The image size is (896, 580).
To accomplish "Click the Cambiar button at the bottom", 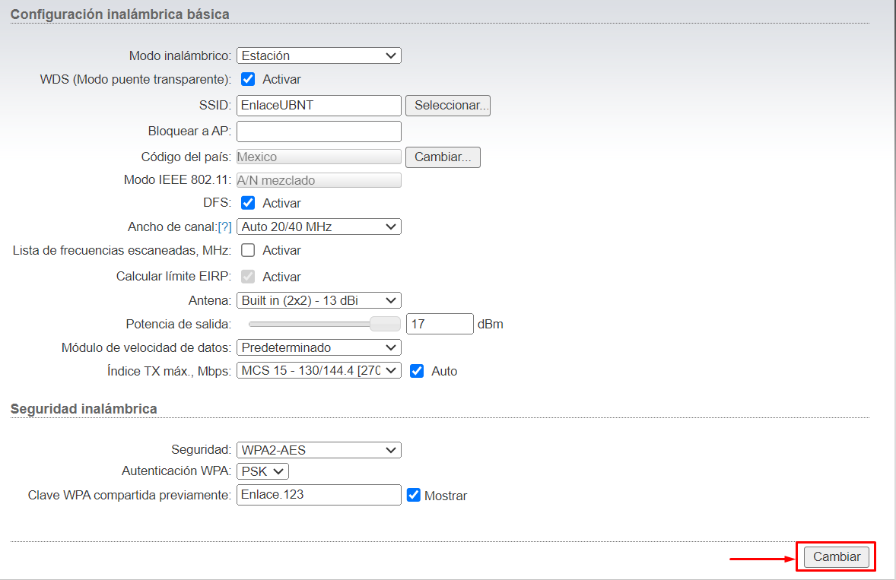I will 837,556.
